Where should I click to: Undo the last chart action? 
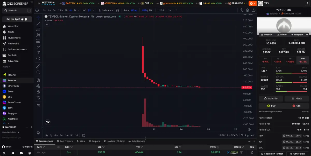point(169,10)
